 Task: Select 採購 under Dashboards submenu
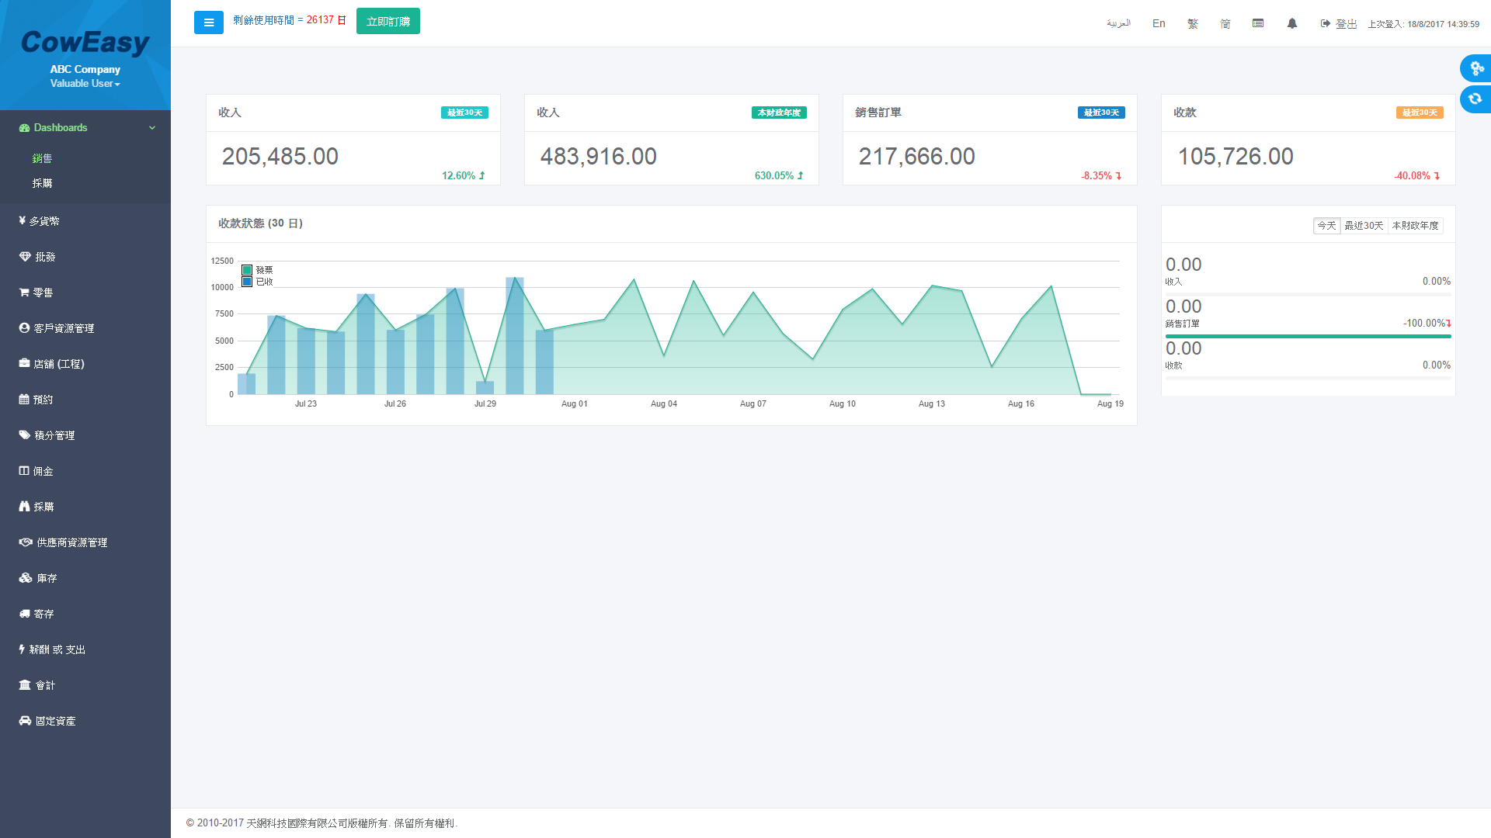click(x=42, y=183)
